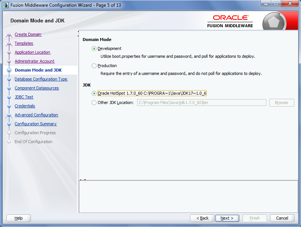Click the JDBC Test step bullet icon
The width and height of the screenshot is (301, 227).
(9, 97)
